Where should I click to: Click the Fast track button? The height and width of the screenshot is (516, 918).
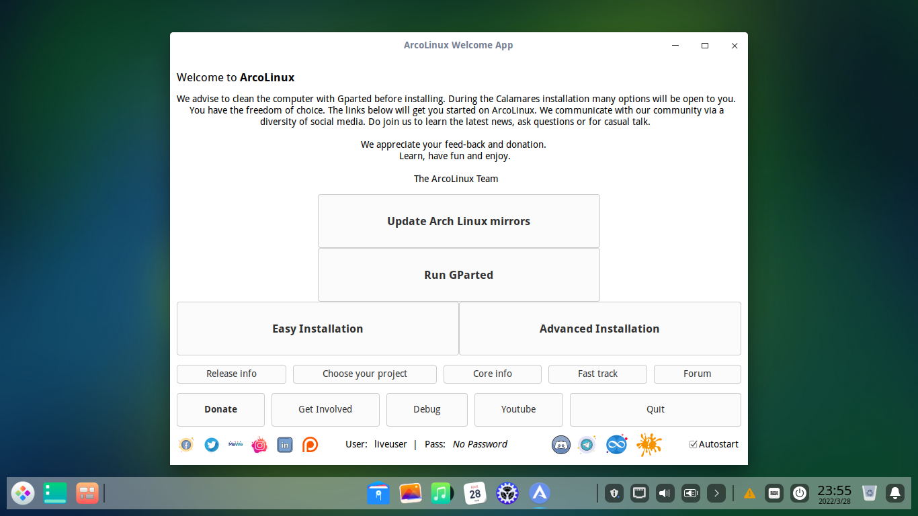tap(597, 374)
